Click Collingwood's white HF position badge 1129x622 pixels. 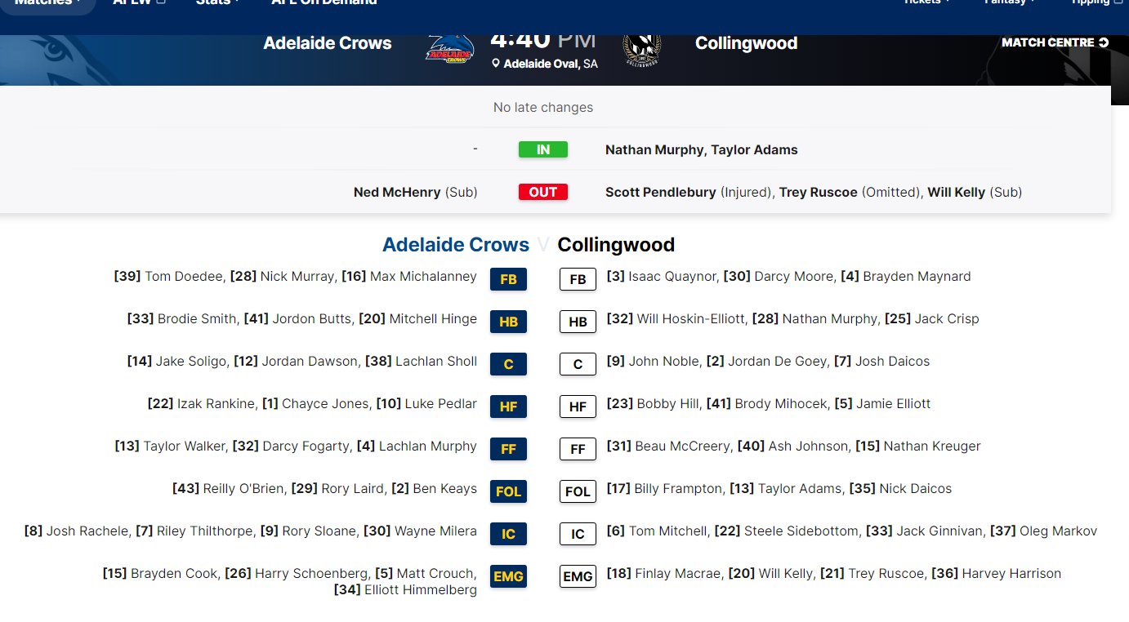pyautogui.click(x=578, y=407)
